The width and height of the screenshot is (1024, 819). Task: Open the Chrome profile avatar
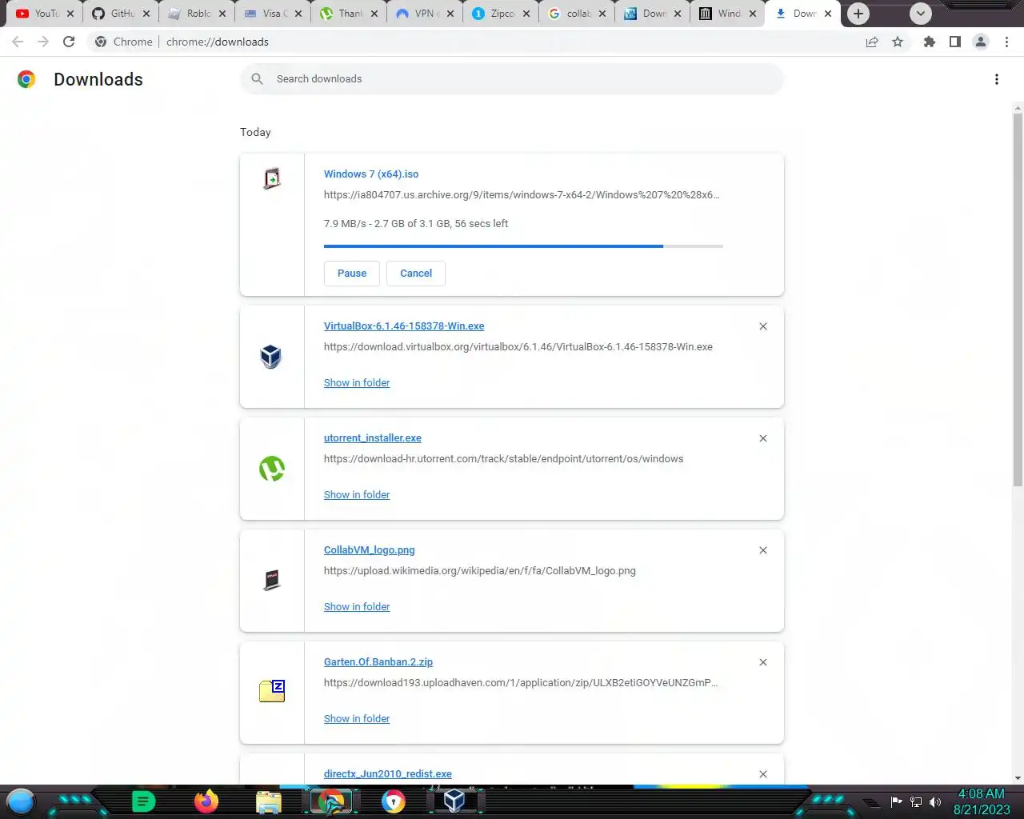(x=980, y=42)
